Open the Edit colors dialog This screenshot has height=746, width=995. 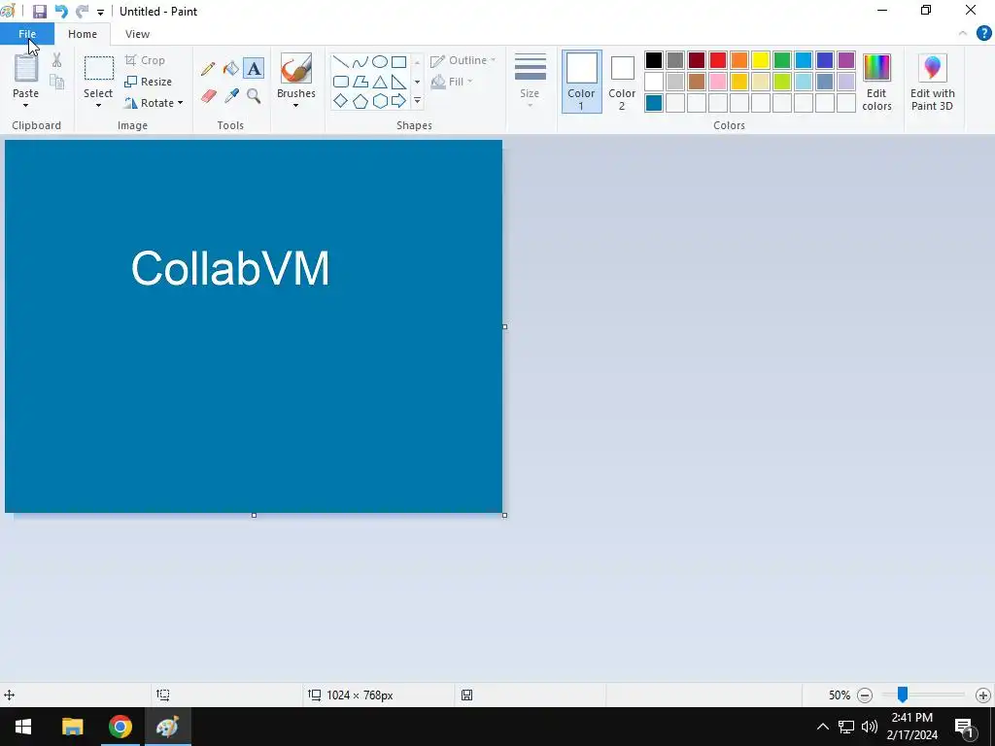pyautogui.click(x=876, y=82)
